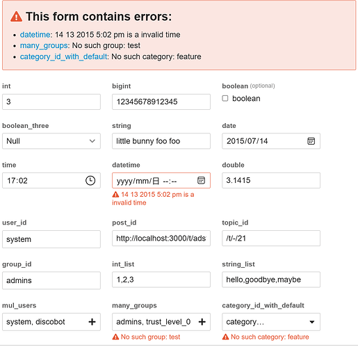358x347 pixels.
Task: Click the warning icon beside 'No such group: test'
Action: point(115,337)
